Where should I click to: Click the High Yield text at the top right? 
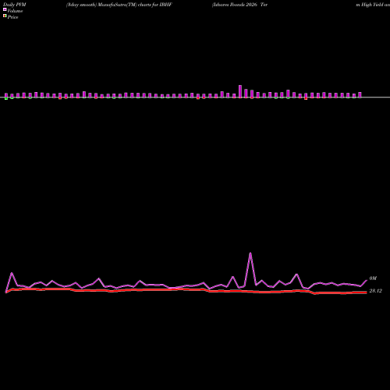(372, 5)
